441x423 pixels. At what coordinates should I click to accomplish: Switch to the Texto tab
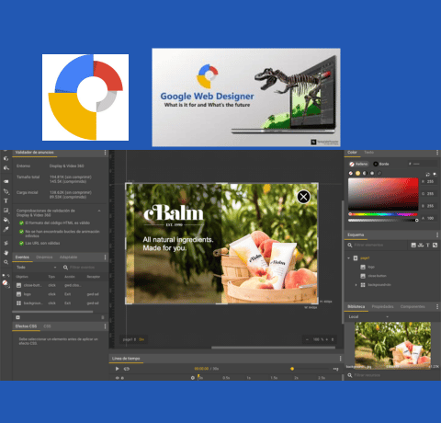[x=368, y=153]
